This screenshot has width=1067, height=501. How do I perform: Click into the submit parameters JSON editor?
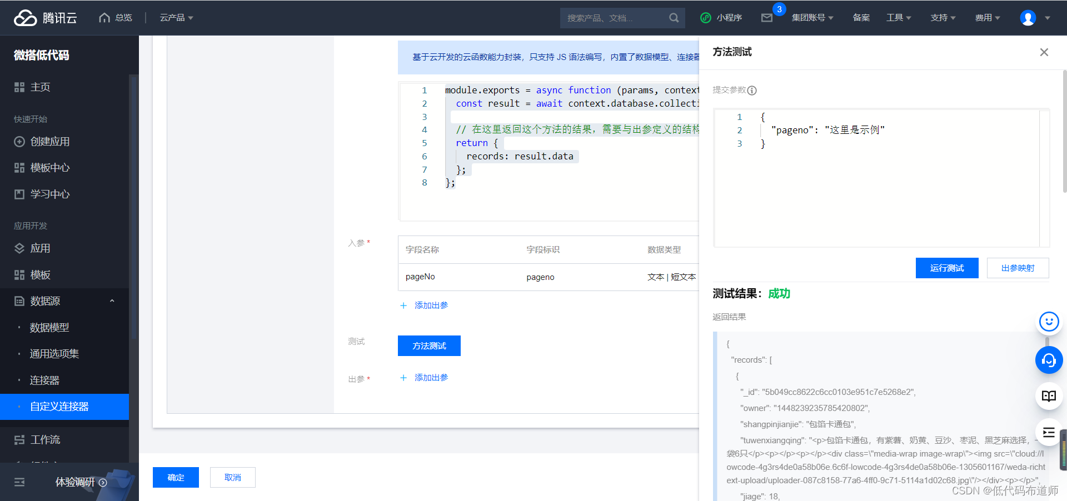881,178
